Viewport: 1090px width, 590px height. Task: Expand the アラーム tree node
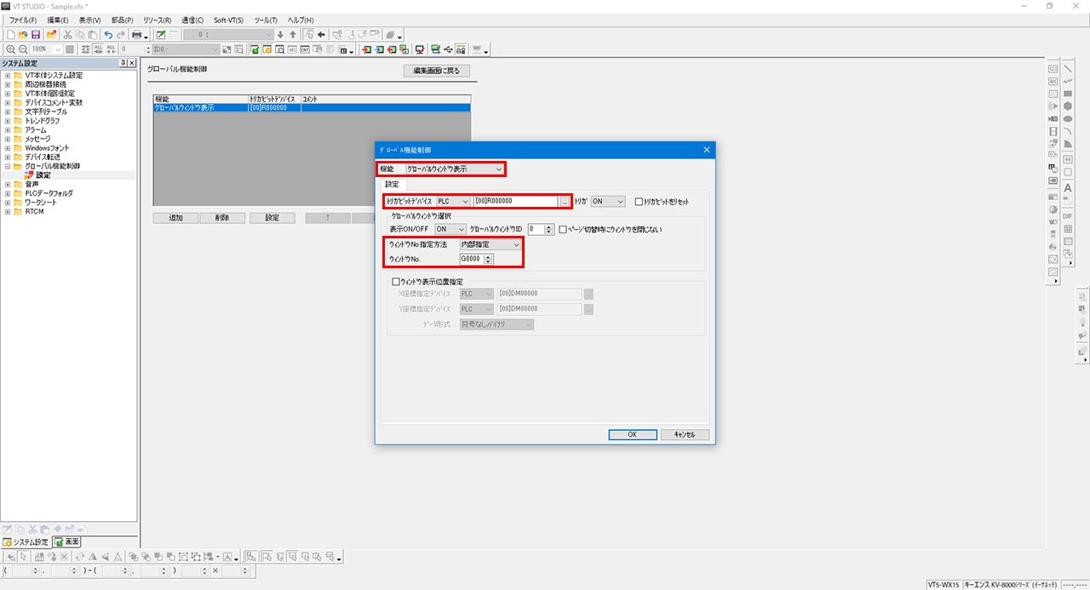pyautogui.click(x=8, y=129)
